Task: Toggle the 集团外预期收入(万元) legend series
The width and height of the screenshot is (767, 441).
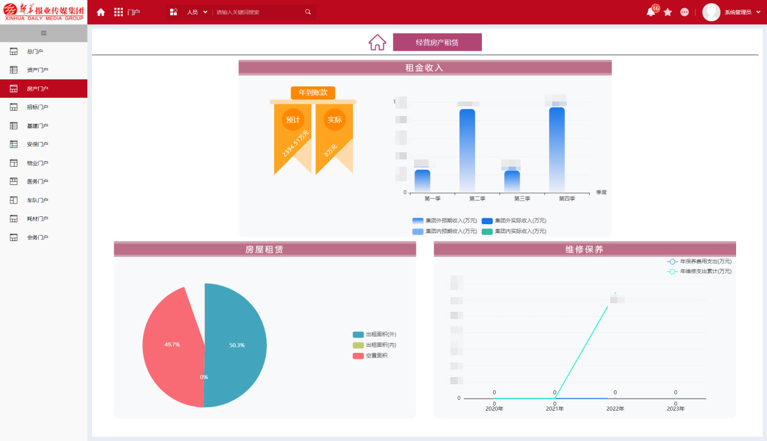Action: [x=445, y=220]
